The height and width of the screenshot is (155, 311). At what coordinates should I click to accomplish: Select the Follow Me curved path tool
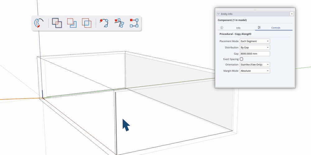tap(39, 23)
